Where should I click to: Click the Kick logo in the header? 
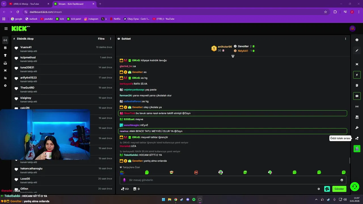[x=20, y=28]
